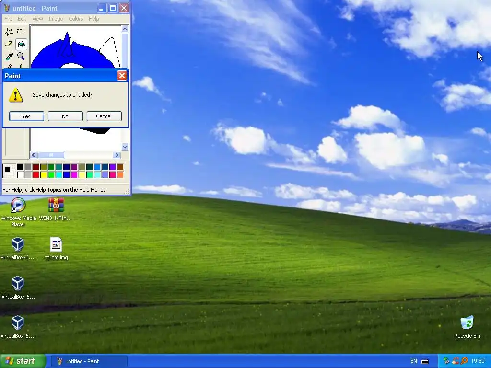The image size is (491, 368).
Task: Click No to discard changes
Action: point(65,116)
